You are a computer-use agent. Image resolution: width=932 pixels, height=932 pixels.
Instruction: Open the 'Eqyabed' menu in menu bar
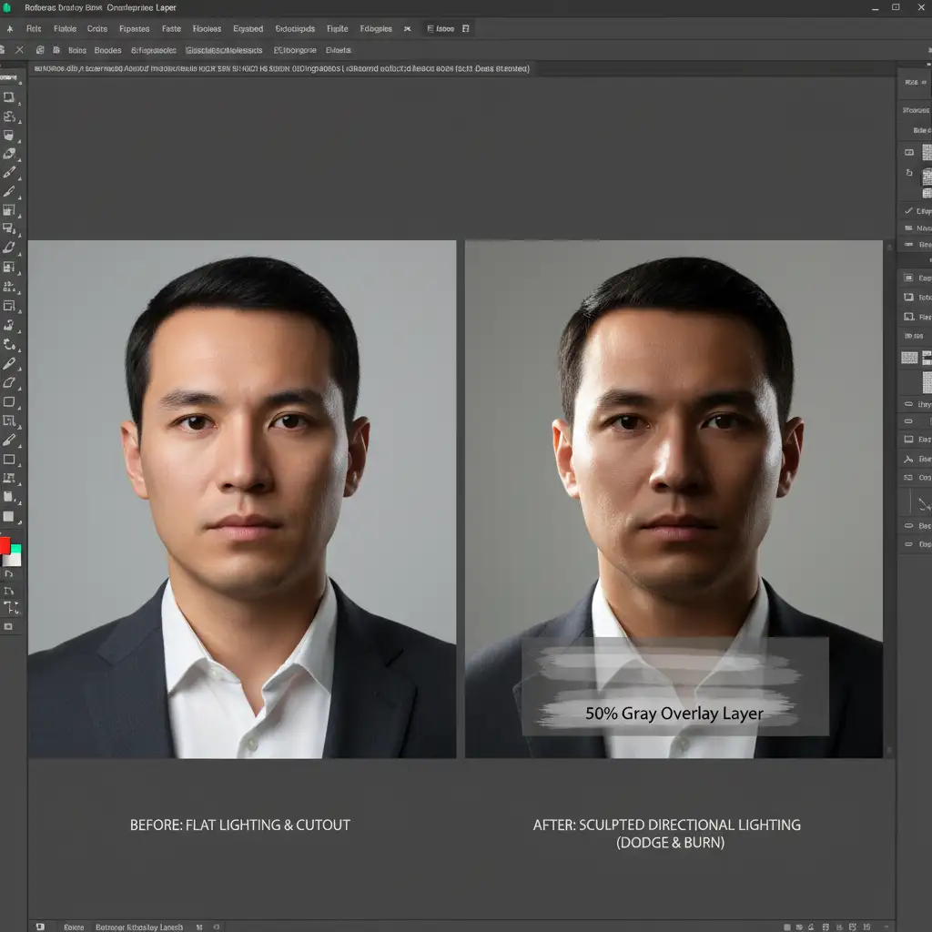(248, 28)
